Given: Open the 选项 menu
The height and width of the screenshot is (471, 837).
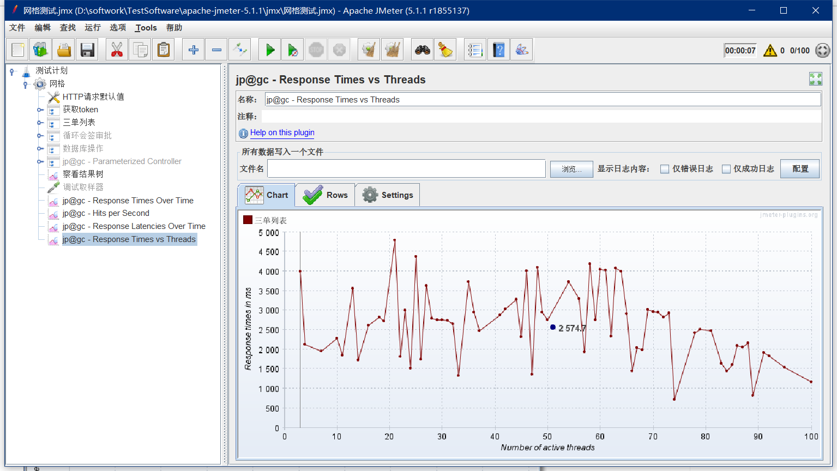Looking at the screenshot, I should pos(118,28).
